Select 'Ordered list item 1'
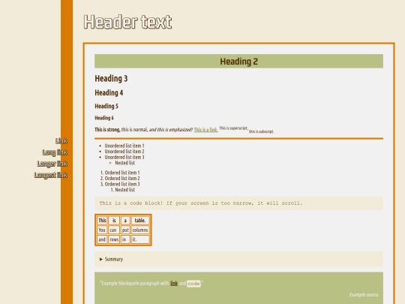The height and width of the screenshot is (304, 405). (x=122, y=173)
